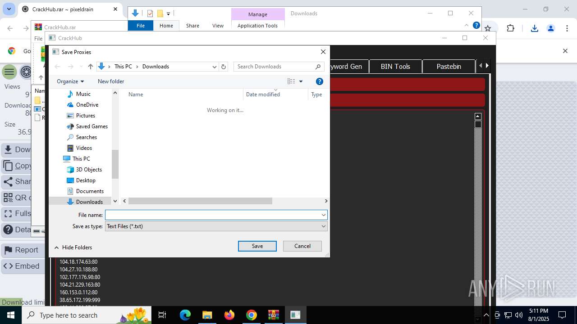Switch to WinRAR in the taskbar

tap(273, 315)
